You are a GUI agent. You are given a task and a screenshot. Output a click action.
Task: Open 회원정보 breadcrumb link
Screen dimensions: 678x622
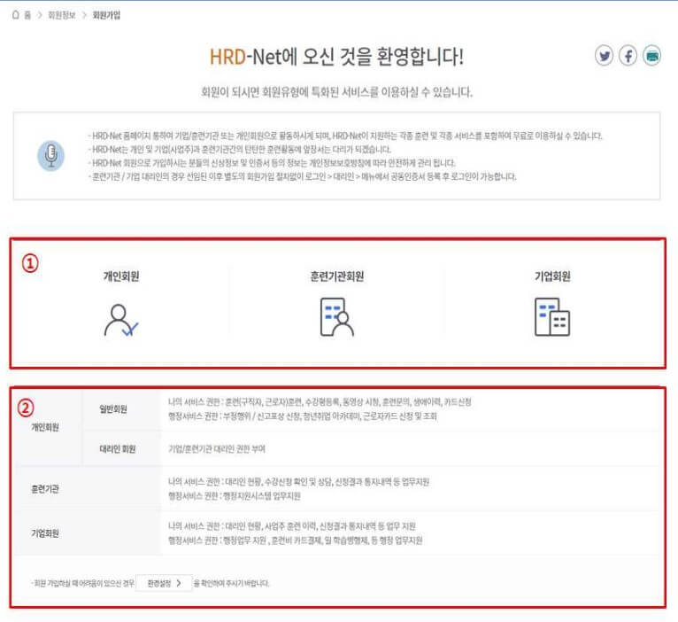pyautogui.click(x=61, y=15)
